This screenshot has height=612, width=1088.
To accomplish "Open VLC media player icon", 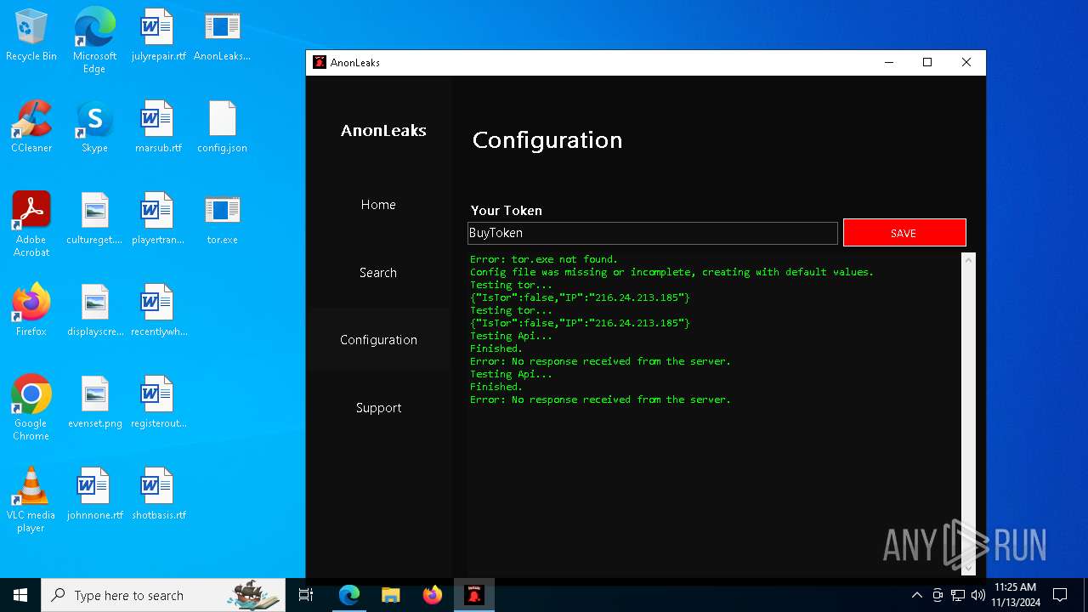I will coord(31,499).
